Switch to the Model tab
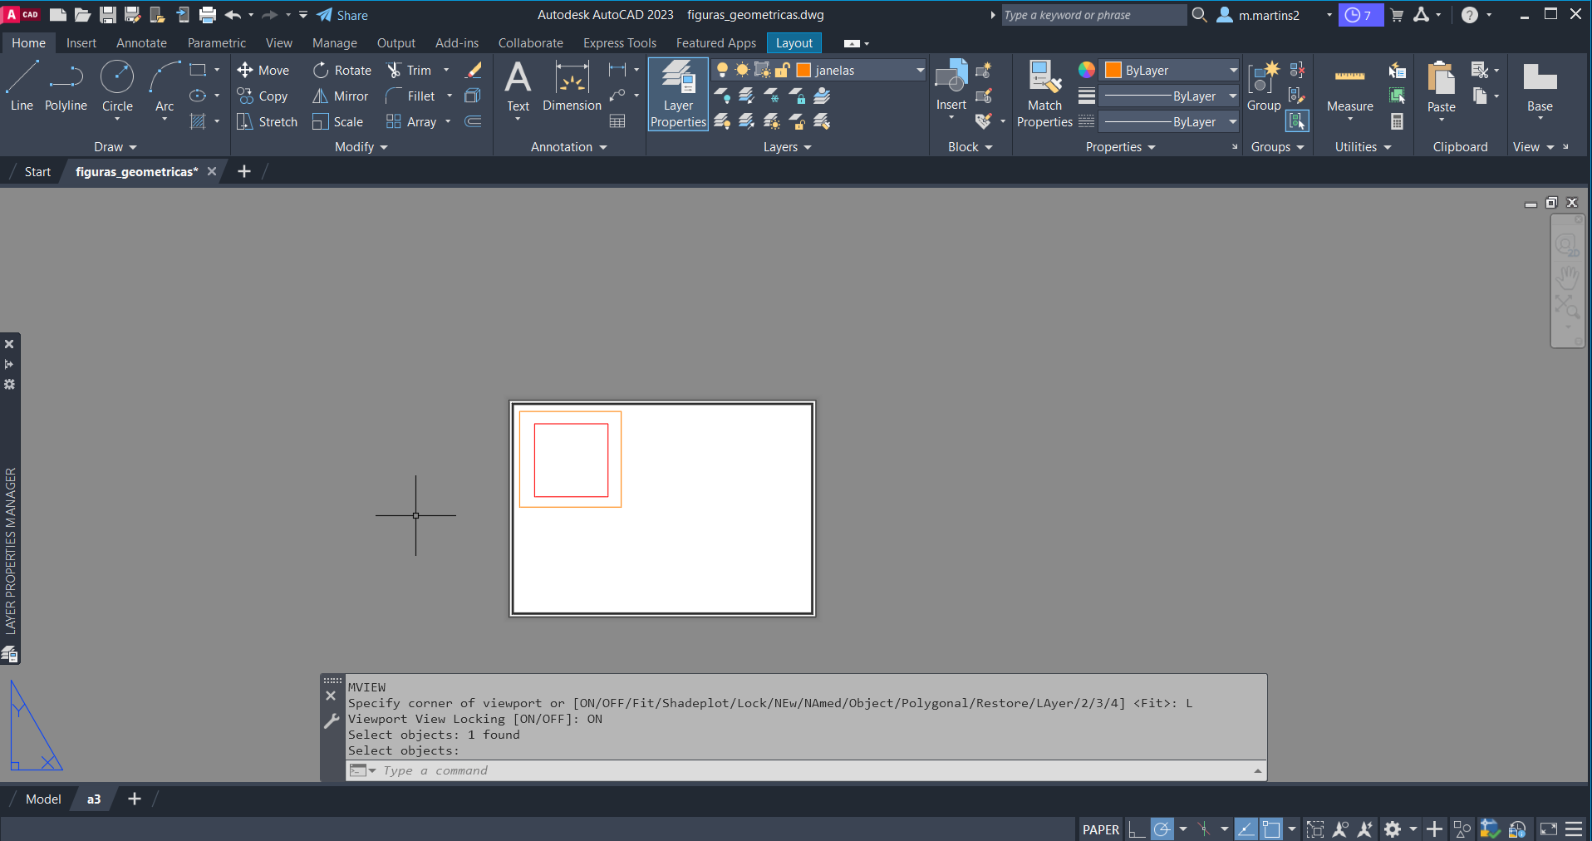Viewport: 1592px width, 841px height. [43, 799]
